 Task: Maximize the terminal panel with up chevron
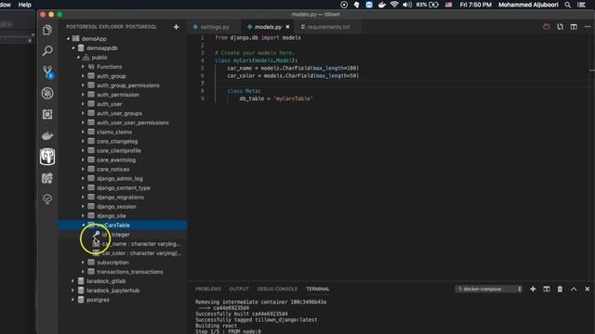pos(574,289)
